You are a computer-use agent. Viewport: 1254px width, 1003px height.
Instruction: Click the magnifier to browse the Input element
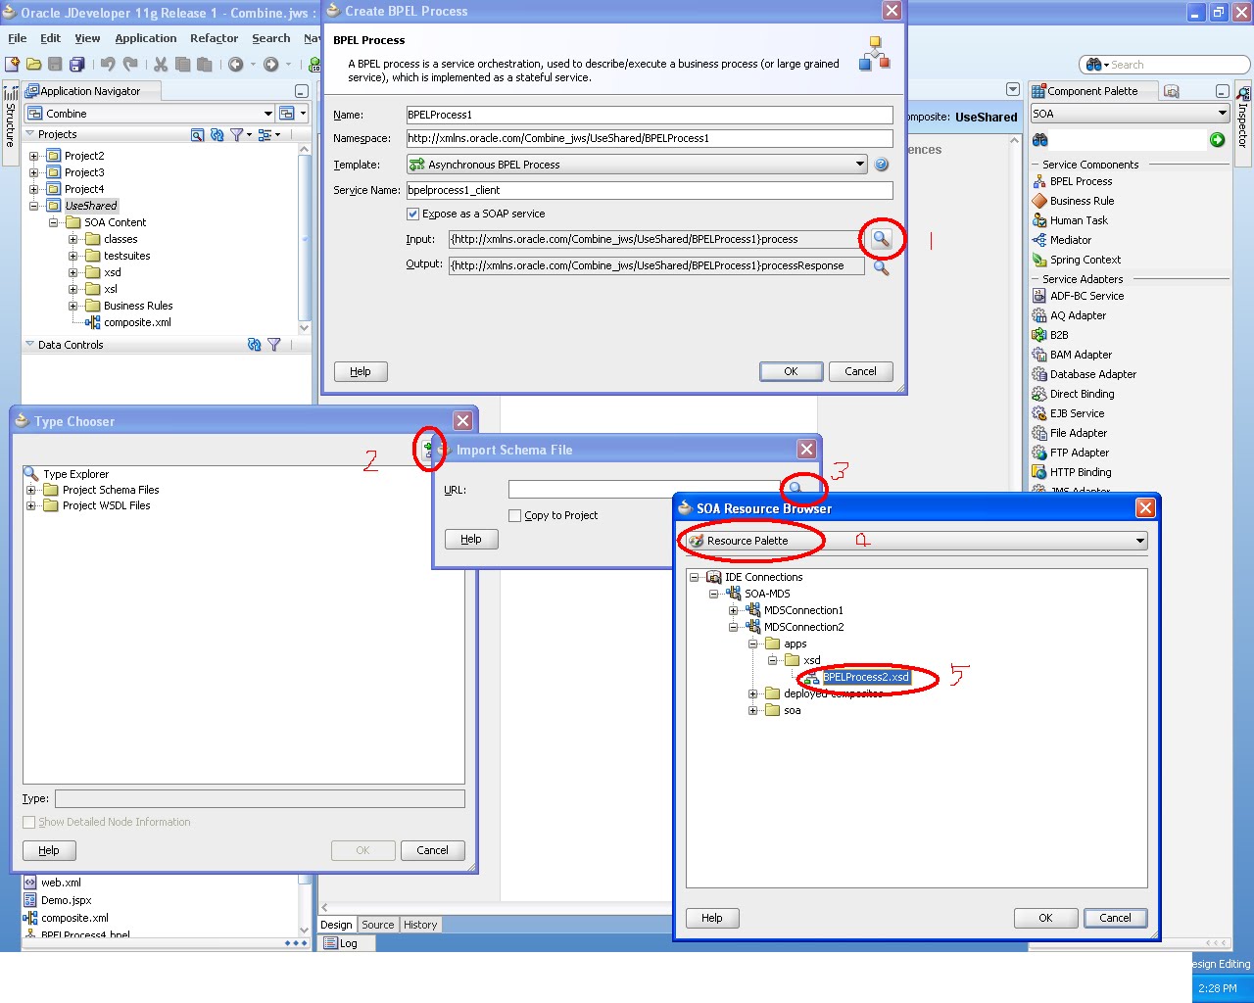pos(880,238)
